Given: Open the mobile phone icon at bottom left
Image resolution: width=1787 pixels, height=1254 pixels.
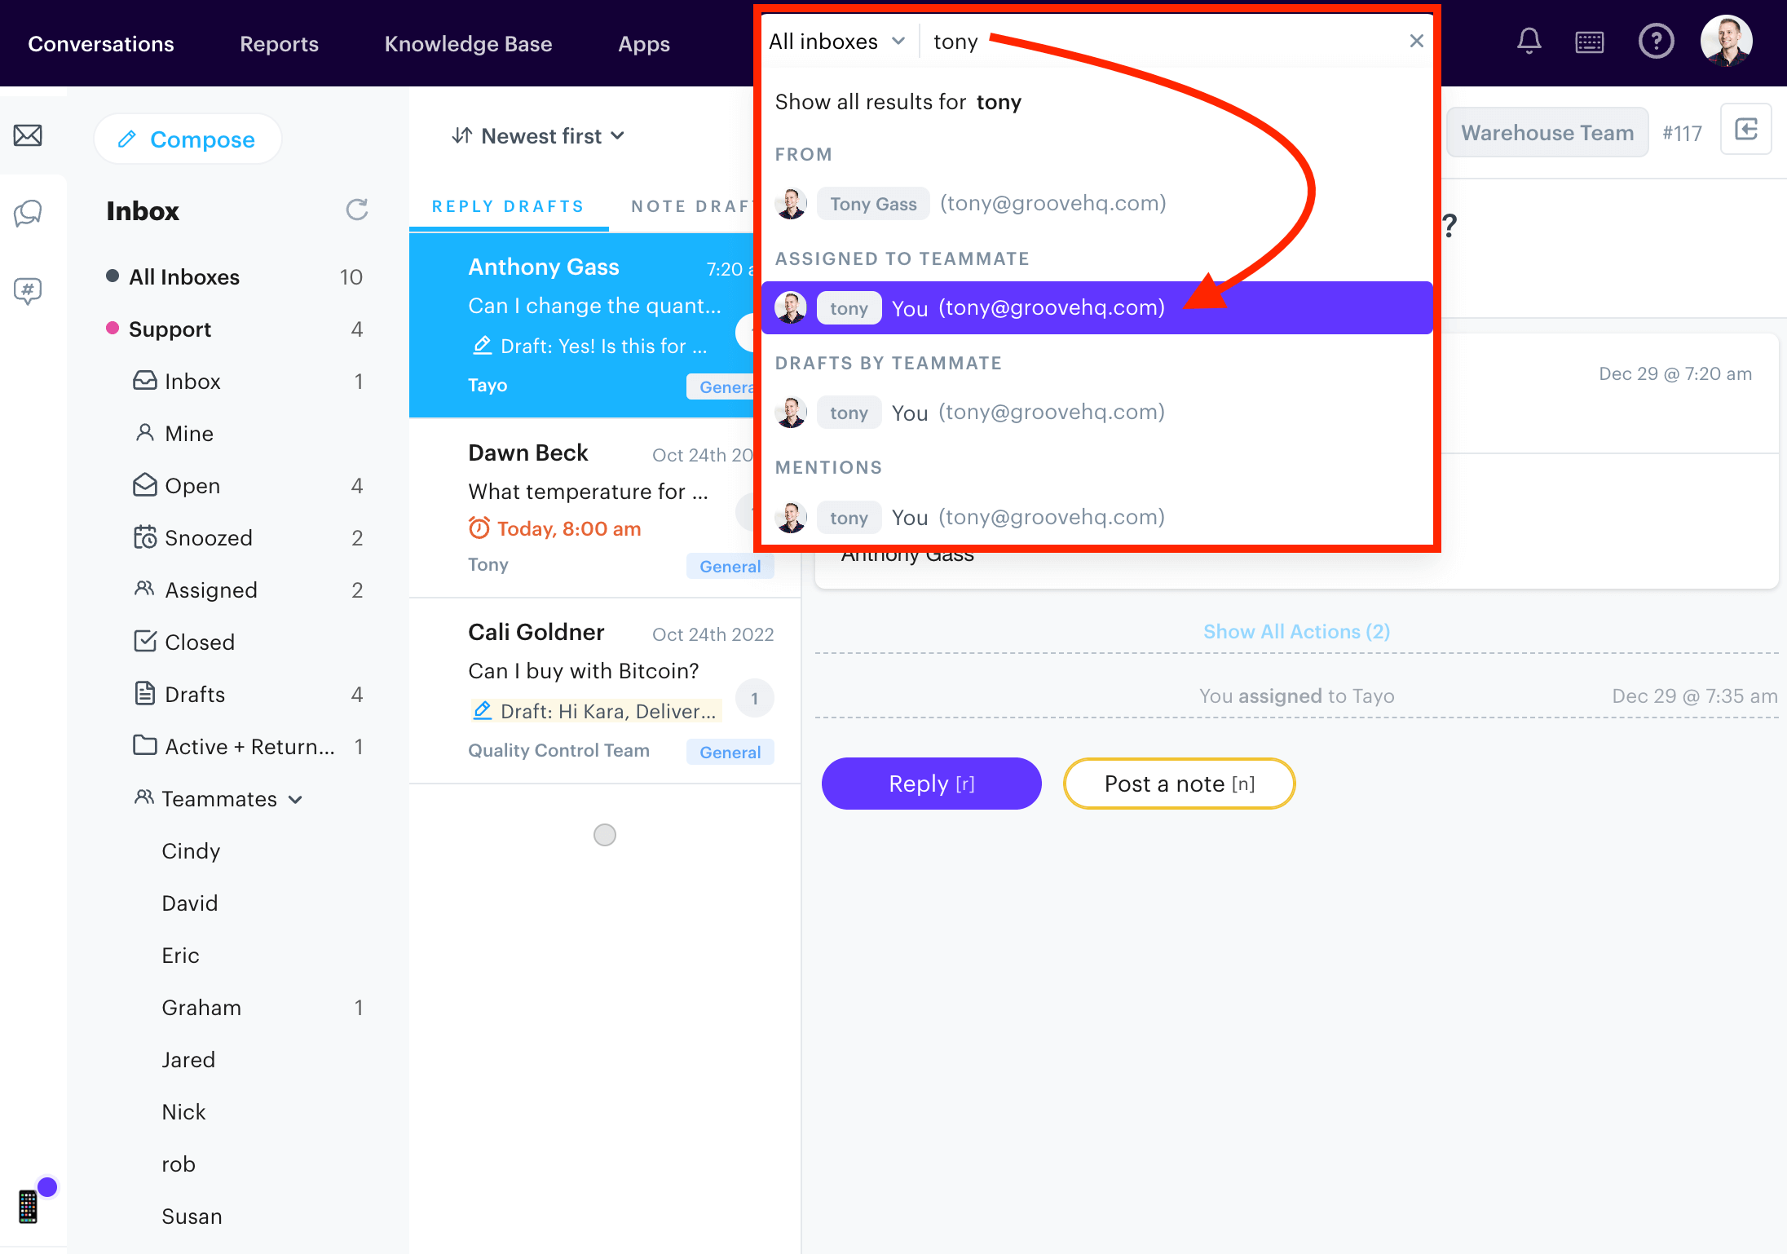Looking at the screenshot, I should pos(28,1205).
